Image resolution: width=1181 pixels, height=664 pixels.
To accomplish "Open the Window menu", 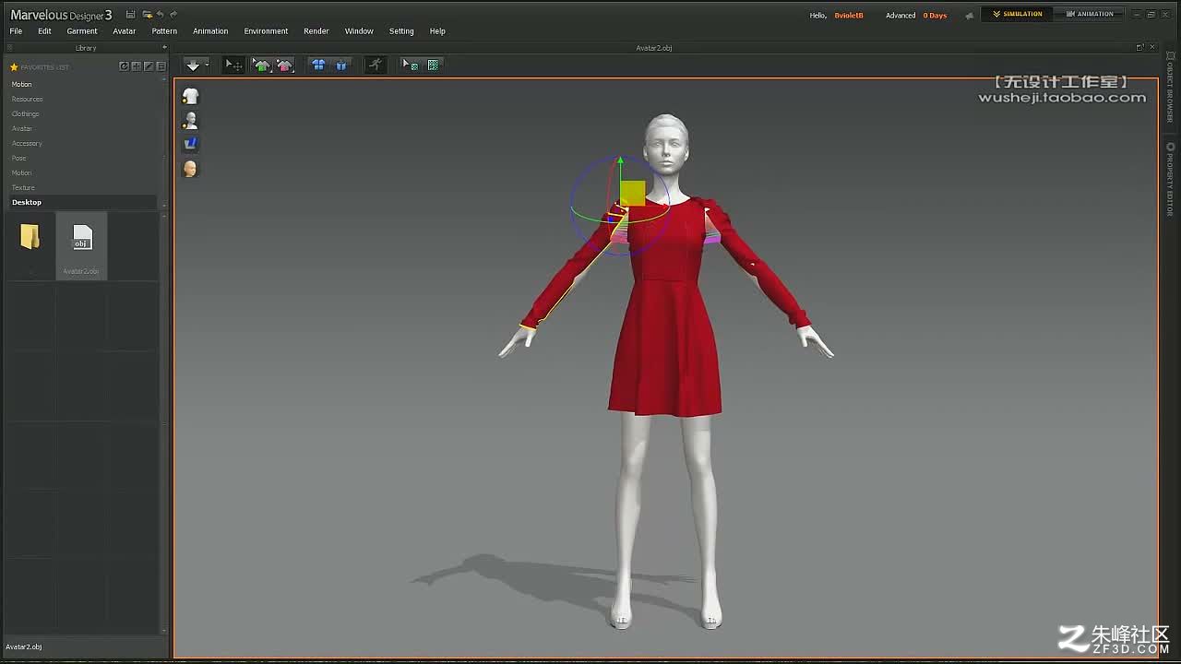I will point(359,31).
